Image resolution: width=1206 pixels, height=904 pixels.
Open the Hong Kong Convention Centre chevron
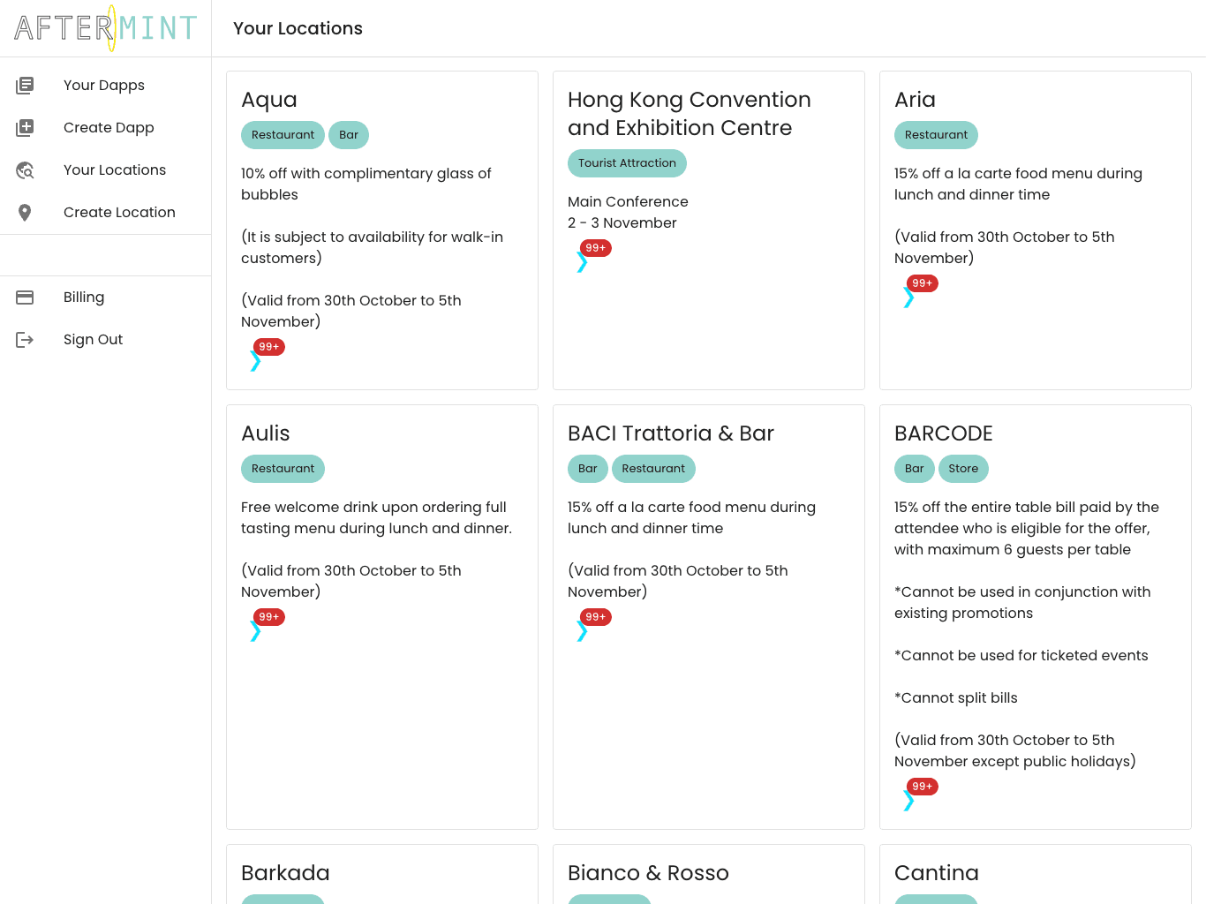[582, 261]
